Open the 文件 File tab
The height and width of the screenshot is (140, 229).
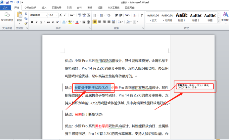click(6, 8)
